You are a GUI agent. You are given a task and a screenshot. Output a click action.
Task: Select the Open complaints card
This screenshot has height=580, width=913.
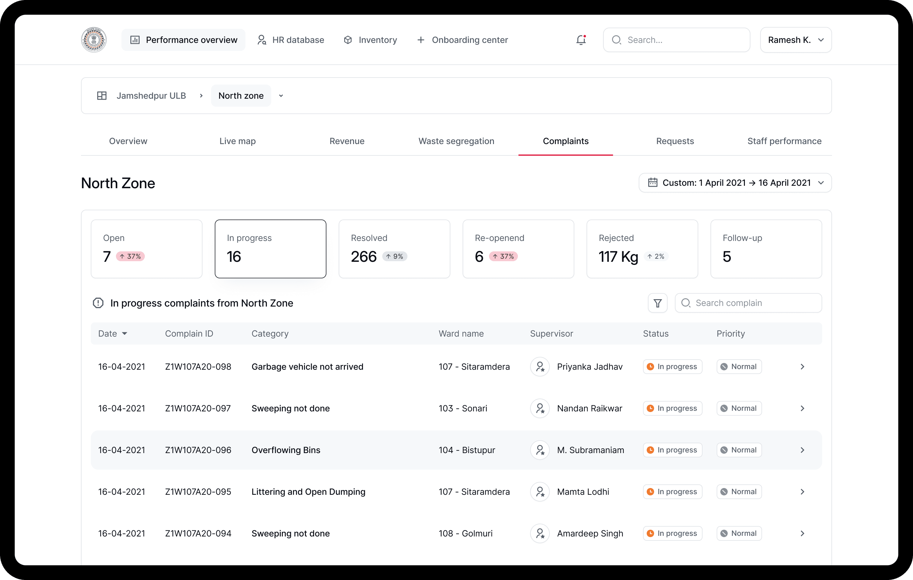point(146,249)
